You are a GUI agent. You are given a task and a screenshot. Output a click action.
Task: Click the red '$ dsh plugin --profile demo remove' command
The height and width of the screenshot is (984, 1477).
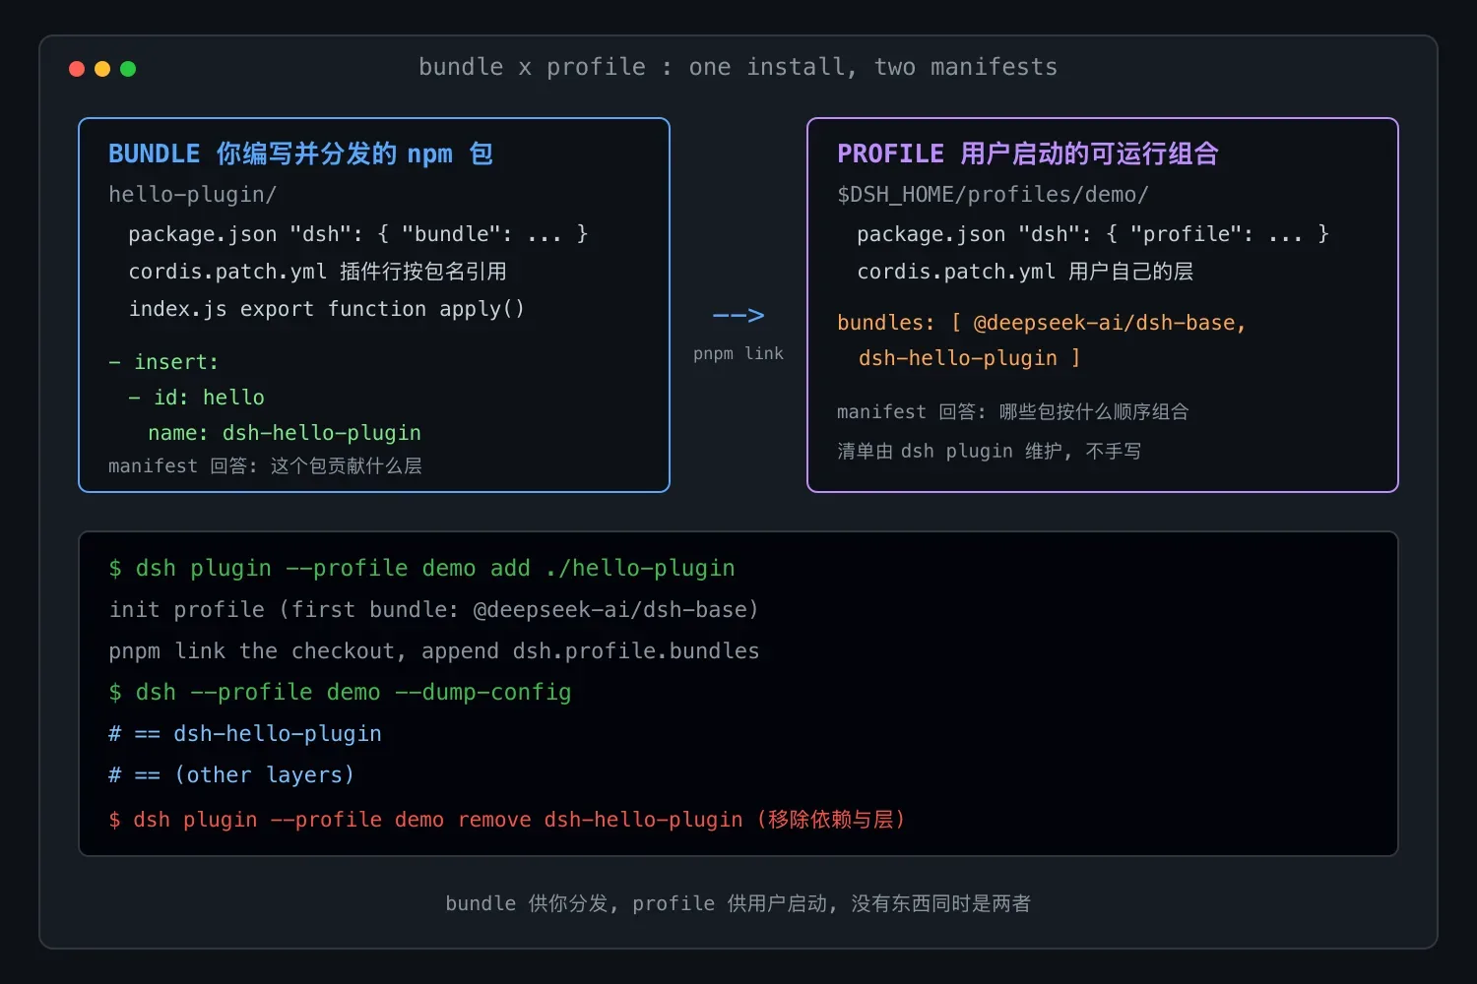[507, 820]
